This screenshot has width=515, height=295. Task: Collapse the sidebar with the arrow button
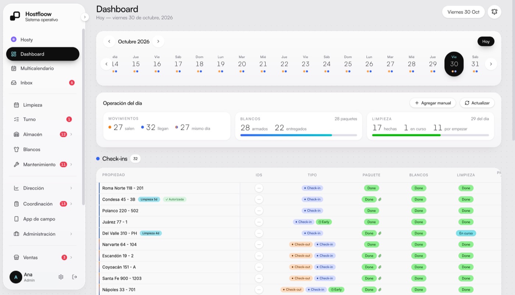point(85,17)
